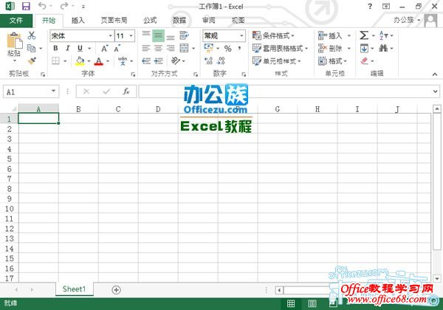Decrease decimal places

pos(221,61)
